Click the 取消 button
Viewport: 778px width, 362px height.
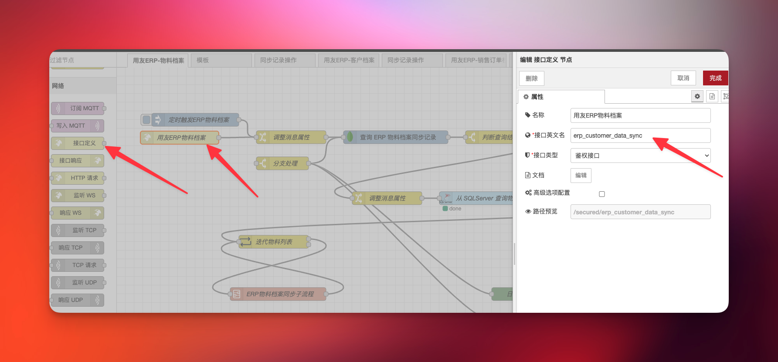(683, 78)
